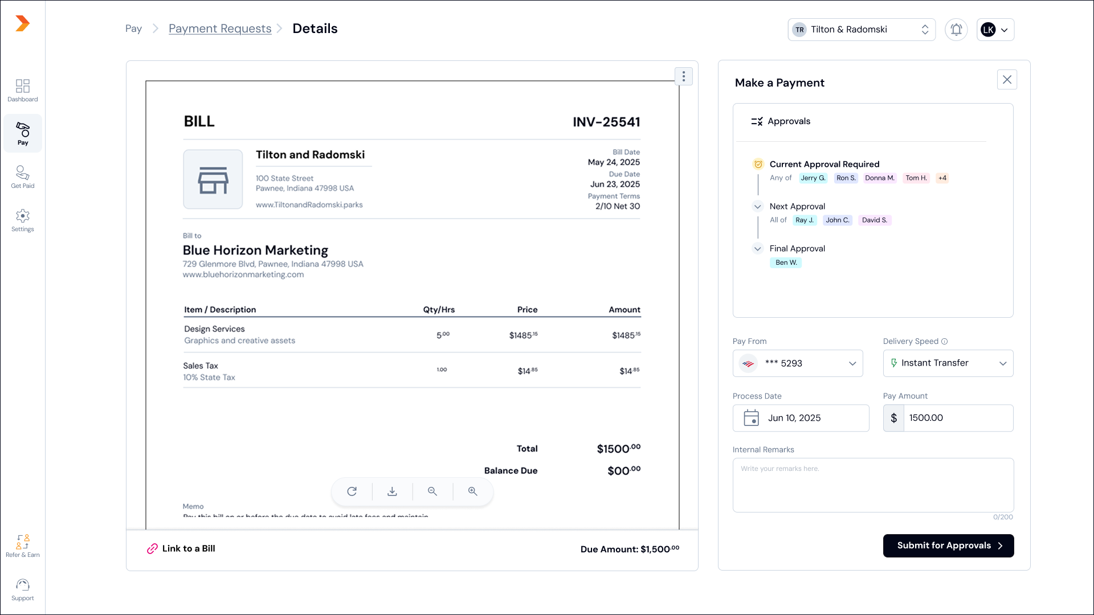Image resolution: width=1094 pixels, height=615 pixels.
Task: Open Settings in sidebar
Action: (x=23, y=220)
